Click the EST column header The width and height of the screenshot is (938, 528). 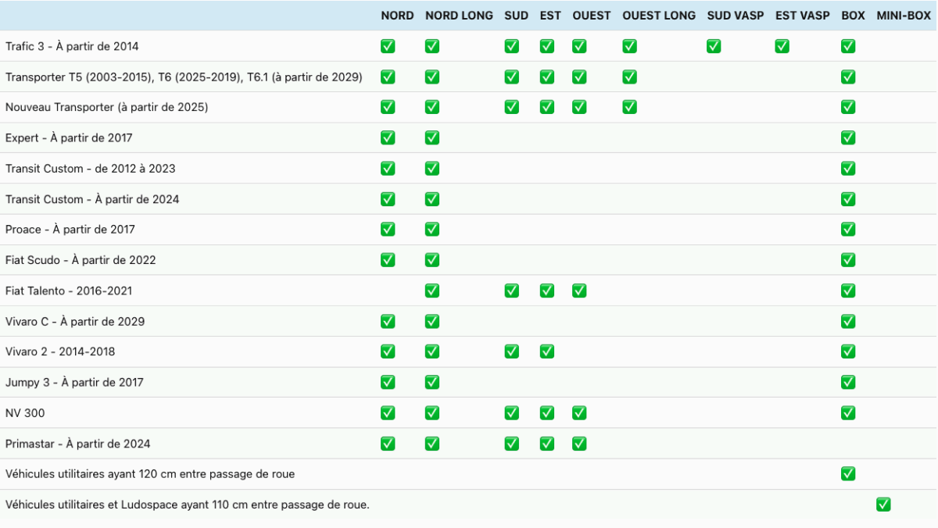550,16
